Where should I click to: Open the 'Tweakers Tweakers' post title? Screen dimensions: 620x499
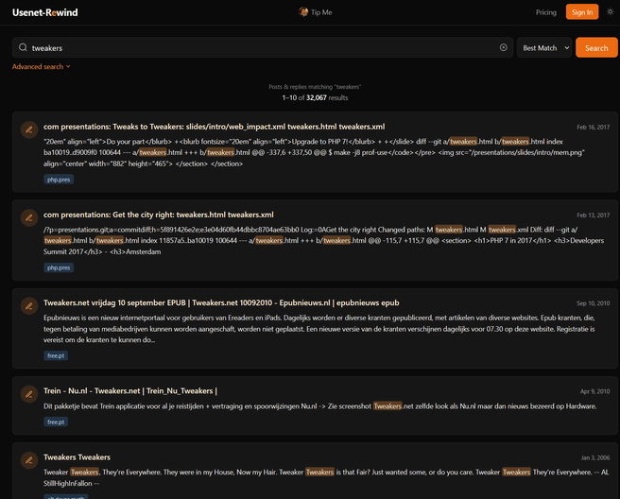[77, 457]
